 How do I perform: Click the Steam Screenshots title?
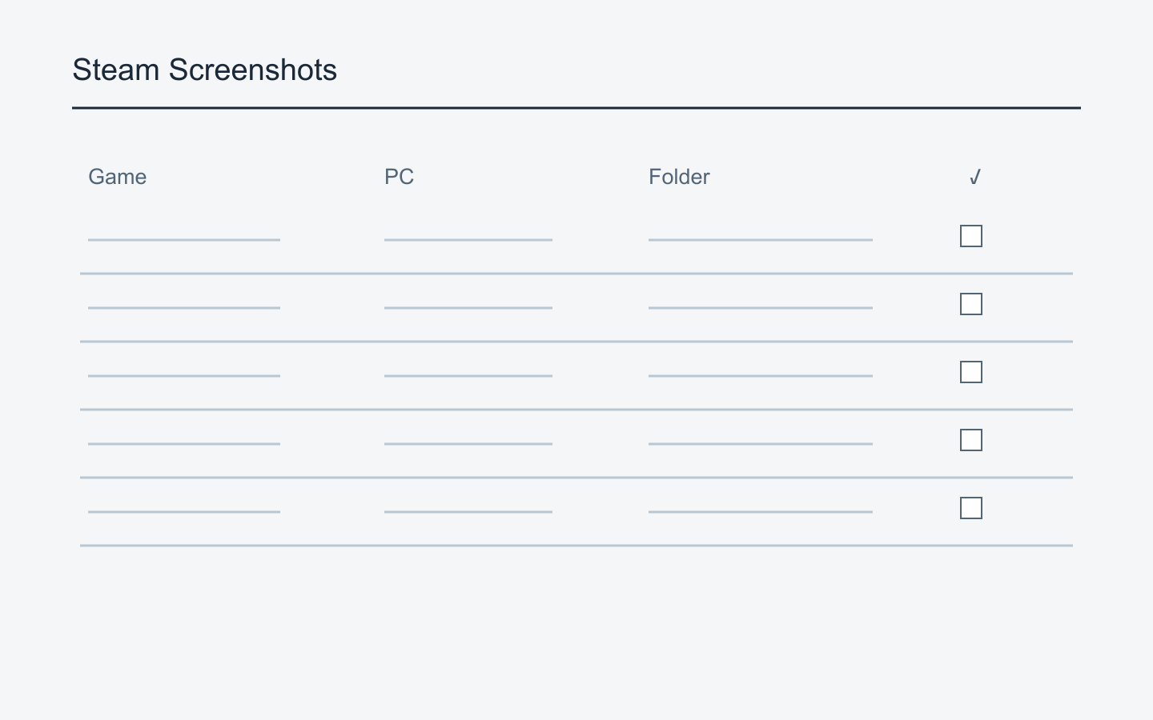pyautogui.click(x=204, y=70)
